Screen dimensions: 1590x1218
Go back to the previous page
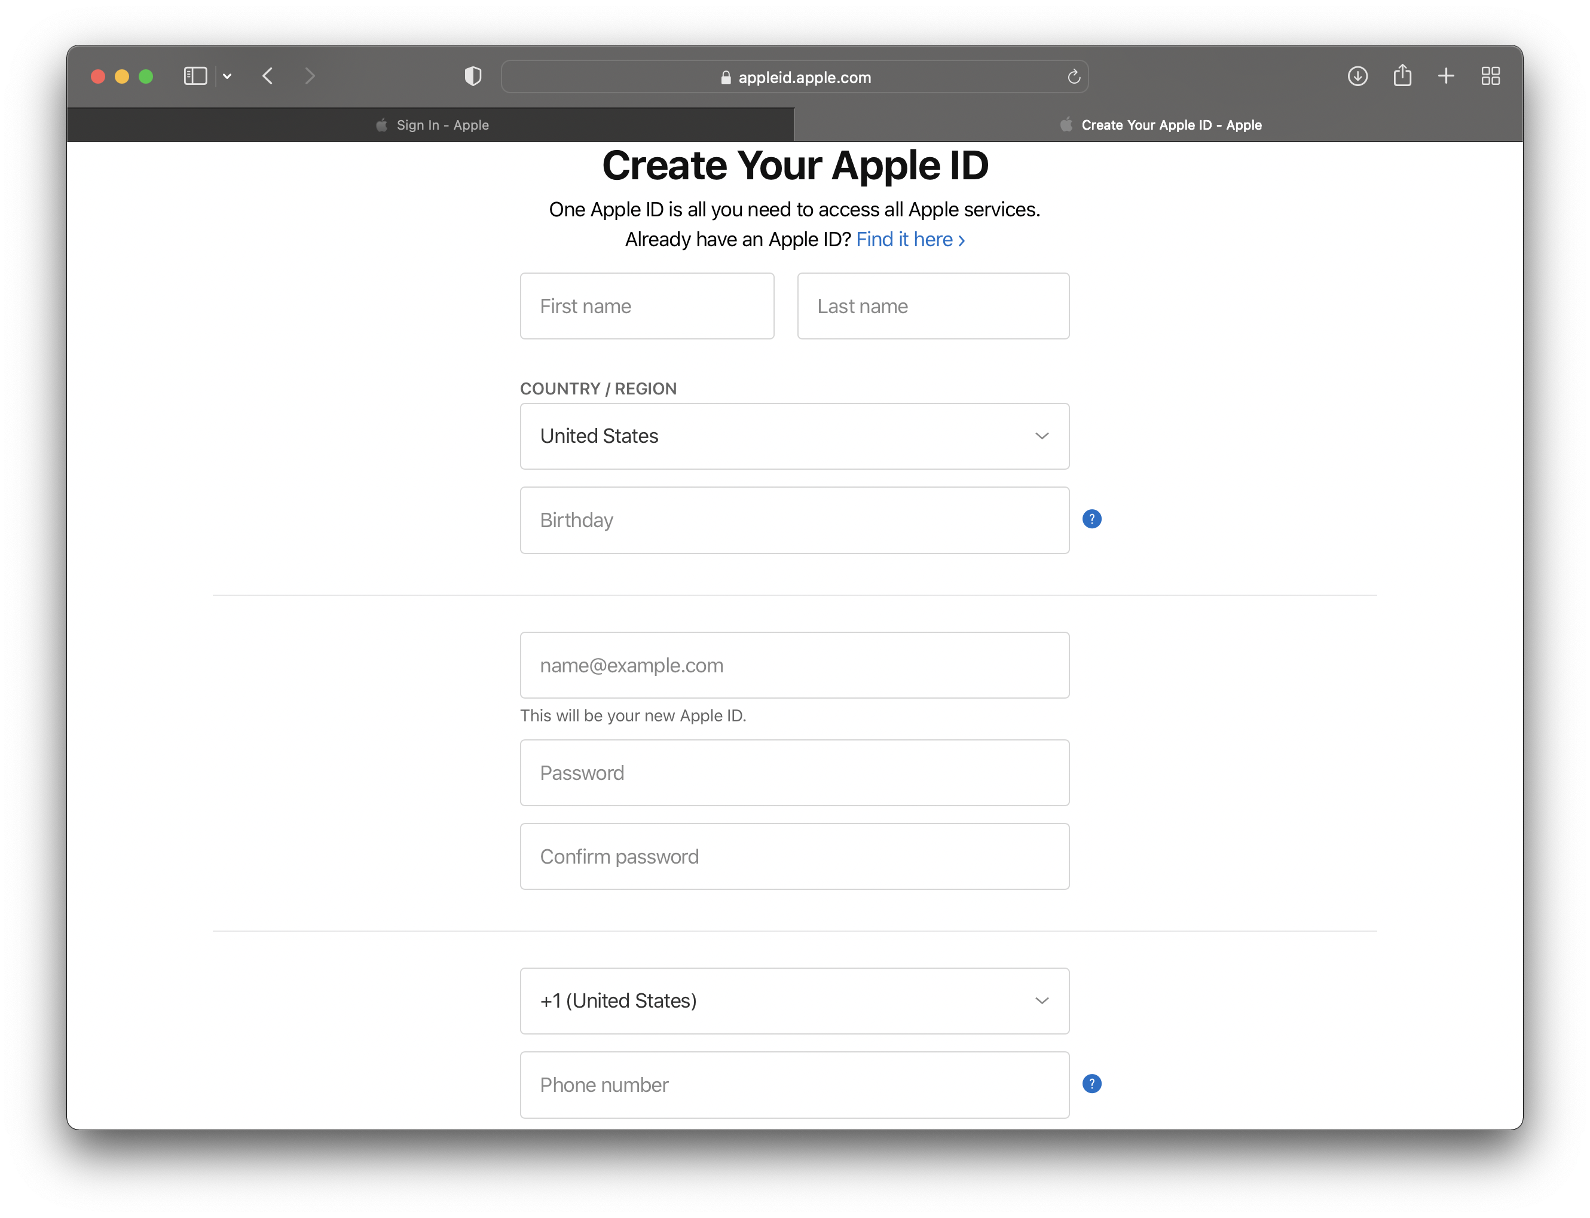point(268,76)
